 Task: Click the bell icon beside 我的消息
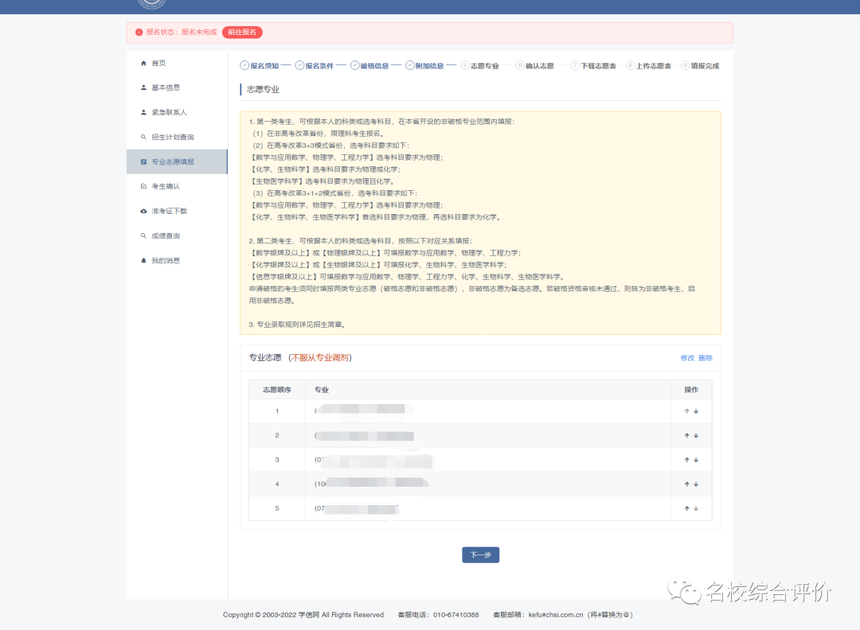(143, 261)
